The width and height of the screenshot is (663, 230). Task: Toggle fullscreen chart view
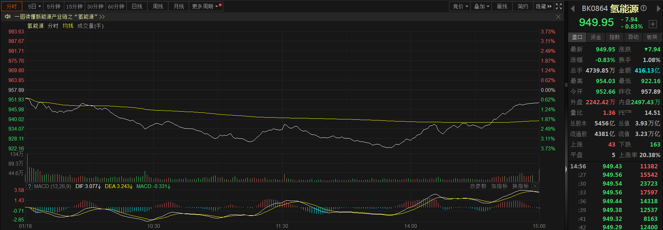[559, 6]
